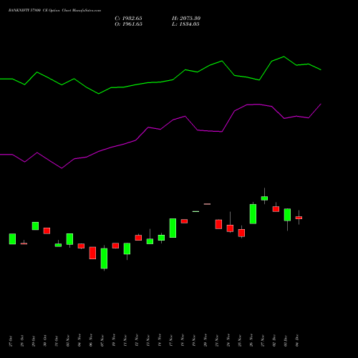Click the 21 Nov date label

[x=217, y=341]
